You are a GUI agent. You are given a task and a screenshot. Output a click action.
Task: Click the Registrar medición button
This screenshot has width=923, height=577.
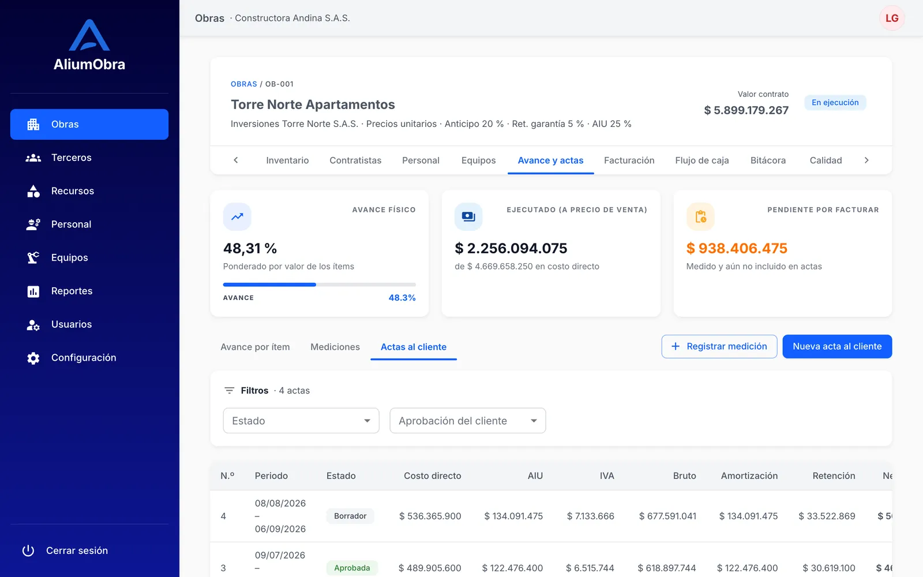pos(719,346)
